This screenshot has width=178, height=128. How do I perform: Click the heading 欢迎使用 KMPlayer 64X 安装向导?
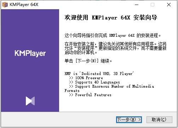coord(111,18)
